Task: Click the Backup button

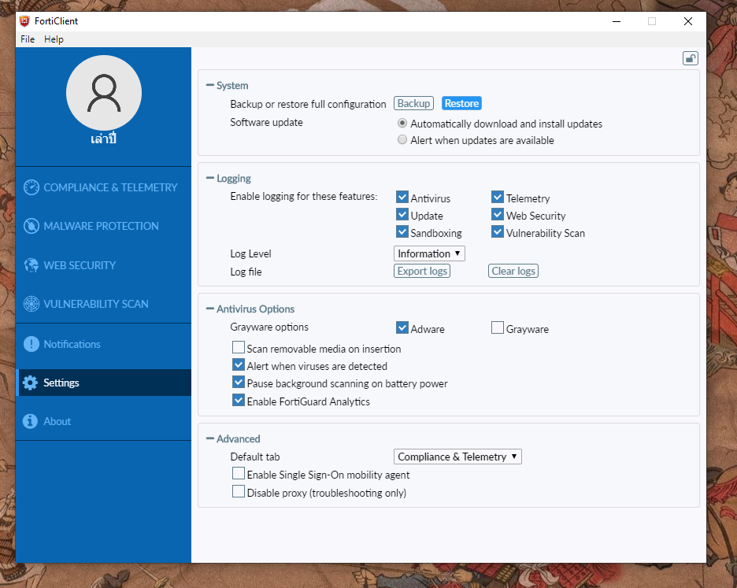Action: tap(413, 103)
